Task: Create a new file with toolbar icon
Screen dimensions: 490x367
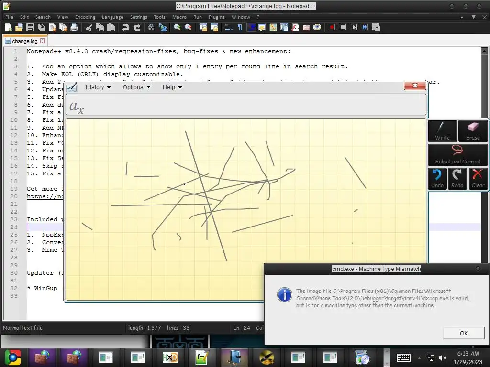Action: pos(9,27)
